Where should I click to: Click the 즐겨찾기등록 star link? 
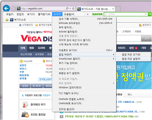click(43, 25)
